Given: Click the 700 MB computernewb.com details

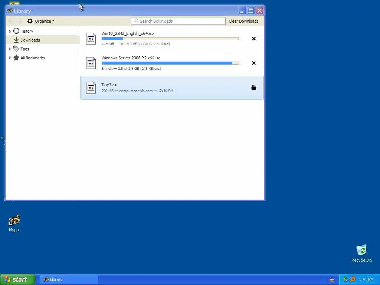Looking at the screenshot, I should tap(137, 91).
